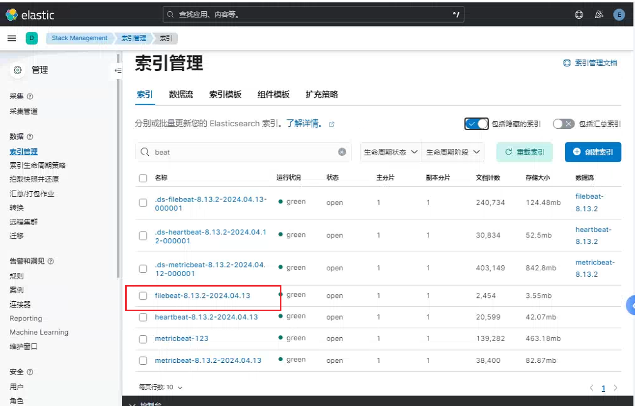Open the metricbeat-8.13.2 data stream link
Image resolution: width=635 pixels, height=406 pixels.
(x=595, y=268)
